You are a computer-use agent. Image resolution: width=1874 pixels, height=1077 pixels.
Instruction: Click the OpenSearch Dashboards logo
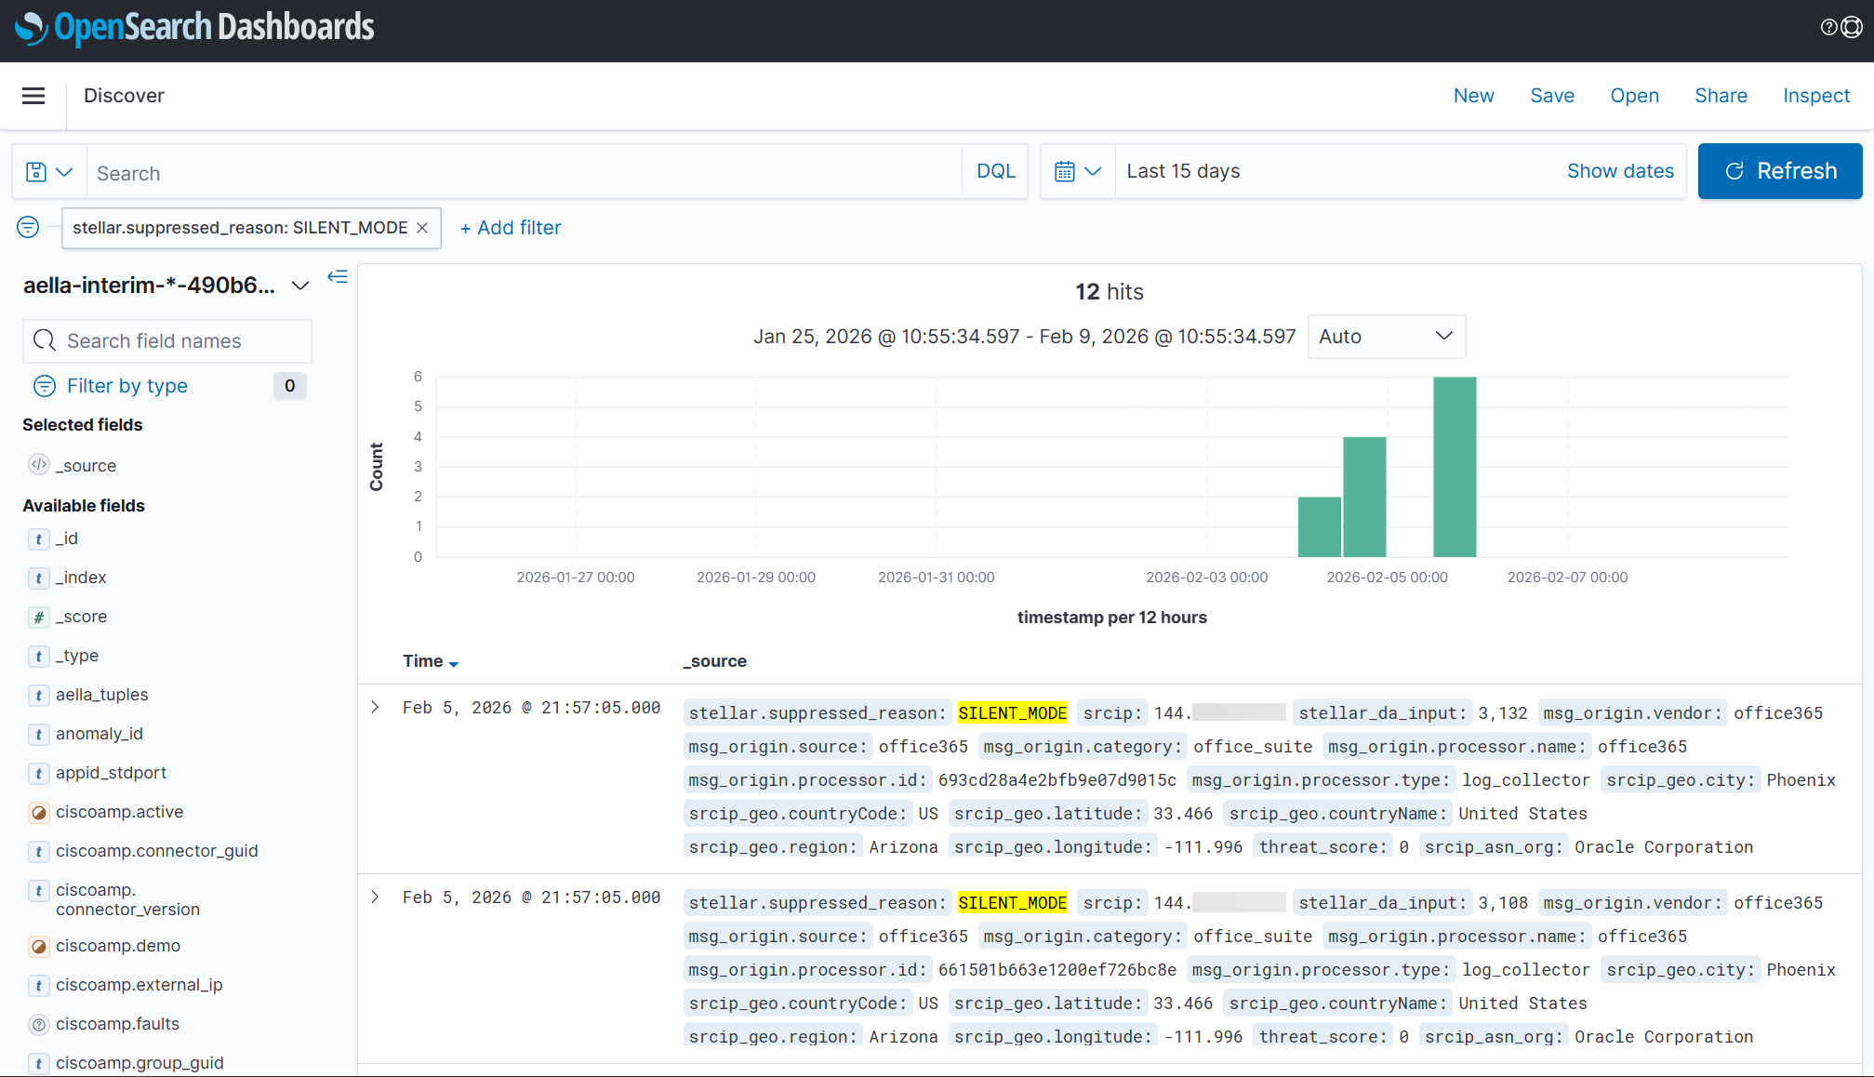coord(195,28)
